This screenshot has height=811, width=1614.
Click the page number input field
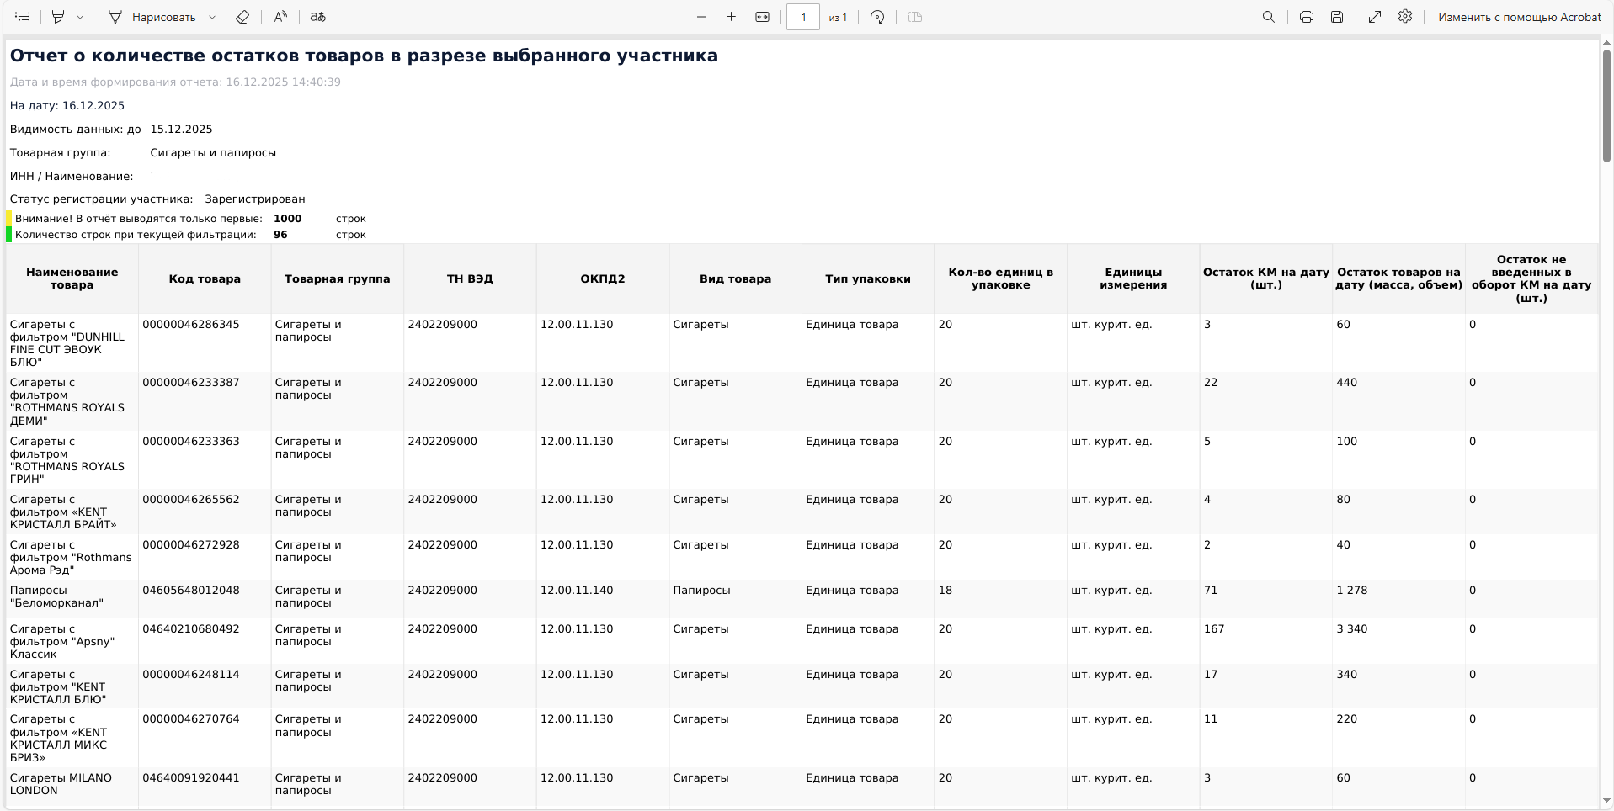tap(803, 17)
